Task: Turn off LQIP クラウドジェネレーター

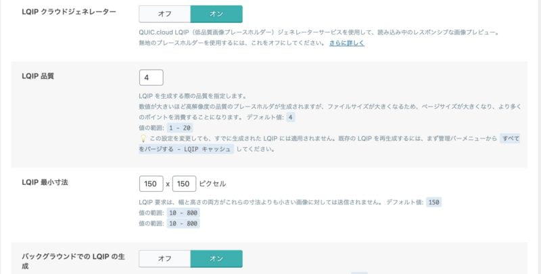Action: pos(164,13)
